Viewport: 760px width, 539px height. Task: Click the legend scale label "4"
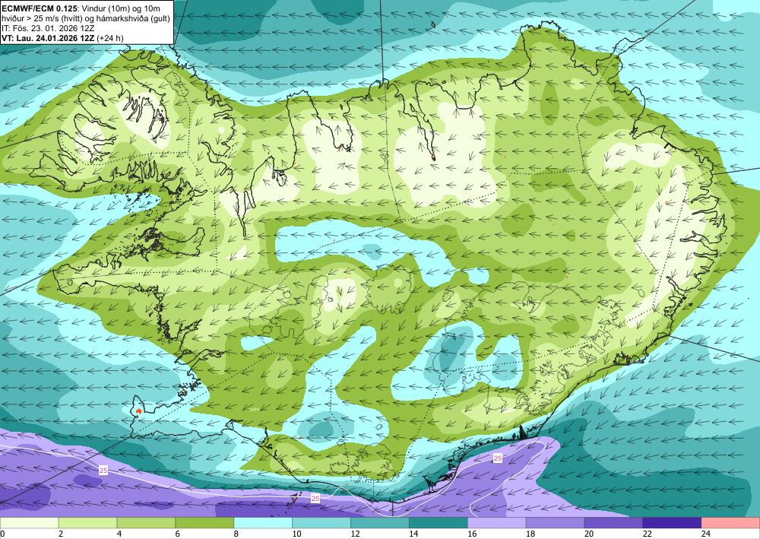click(119, 534)
